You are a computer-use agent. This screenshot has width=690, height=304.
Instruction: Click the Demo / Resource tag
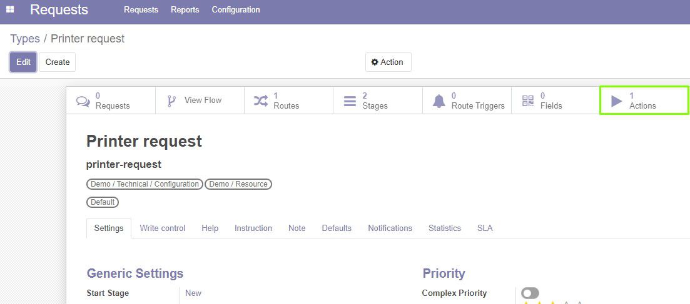pyautogui.click(x=238, y=184)
